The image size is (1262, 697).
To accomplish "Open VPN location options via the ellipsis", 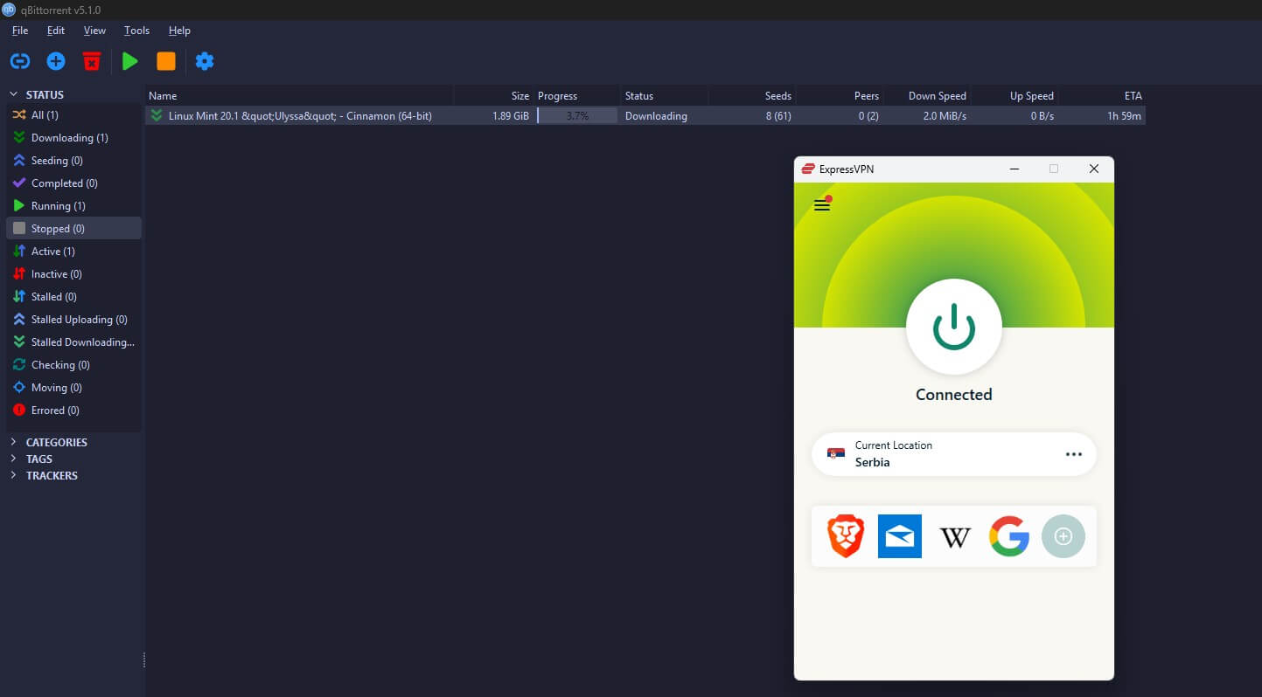I will [1074, 453].
